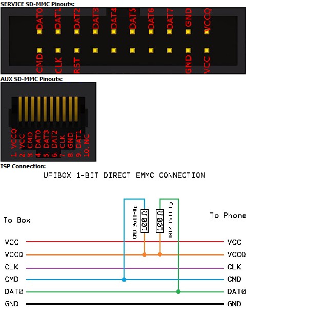The image size is (321, 315).
Task: Click the GND label on the phone side
Action: (234, 304)
